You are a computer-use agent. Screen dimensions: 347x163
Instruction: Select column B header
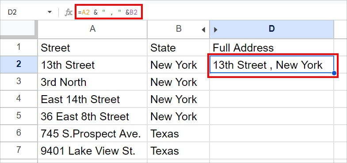(x=179, y=30)
